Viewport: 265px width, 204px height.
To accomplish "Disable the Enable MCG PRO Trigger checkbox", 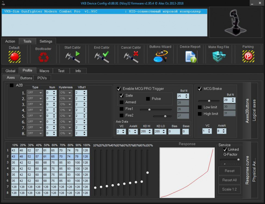I will coord(119,89).
